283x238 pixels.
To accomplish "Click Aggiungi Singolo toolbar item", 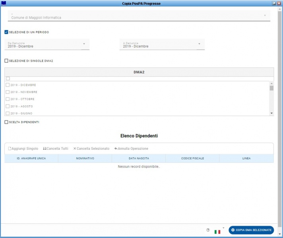I will click(23, 149).
